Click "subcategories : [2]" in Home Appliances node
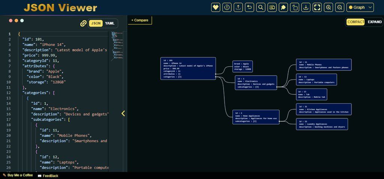384x179 pixels. tap(246, 121)
